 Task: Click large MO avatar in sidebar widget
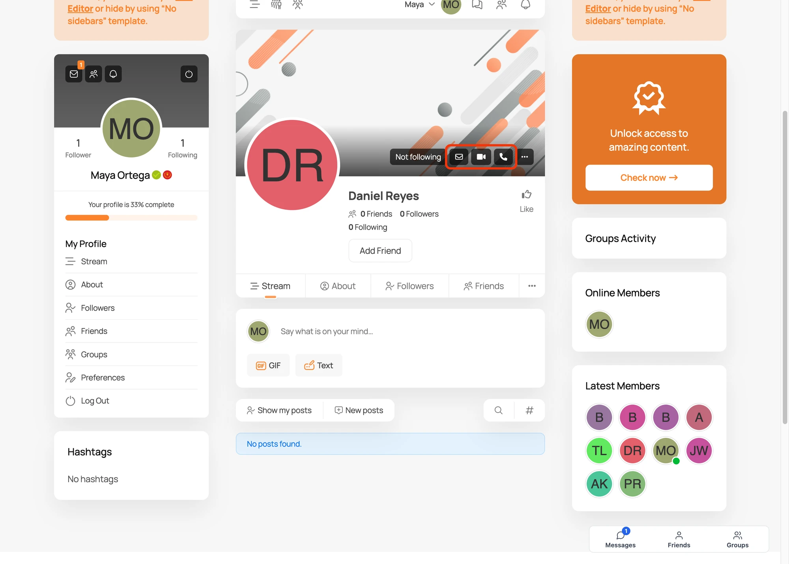point(131,128)
